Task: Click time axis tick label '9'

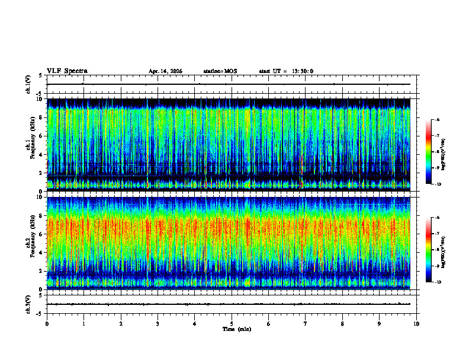Action: point(379,324)
